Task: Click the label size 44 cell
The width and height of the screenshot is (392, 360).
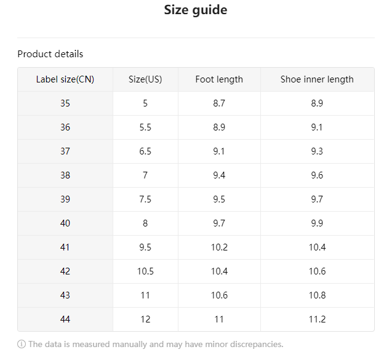Action: (65, 319)
